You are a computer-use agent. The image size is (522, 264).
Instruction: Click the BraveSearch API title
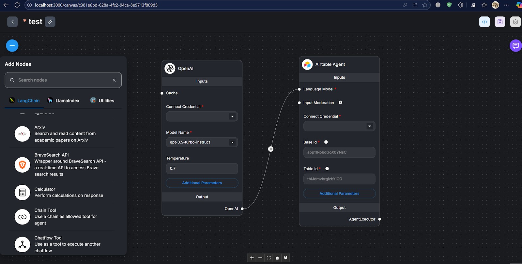(x=52, y=155)
